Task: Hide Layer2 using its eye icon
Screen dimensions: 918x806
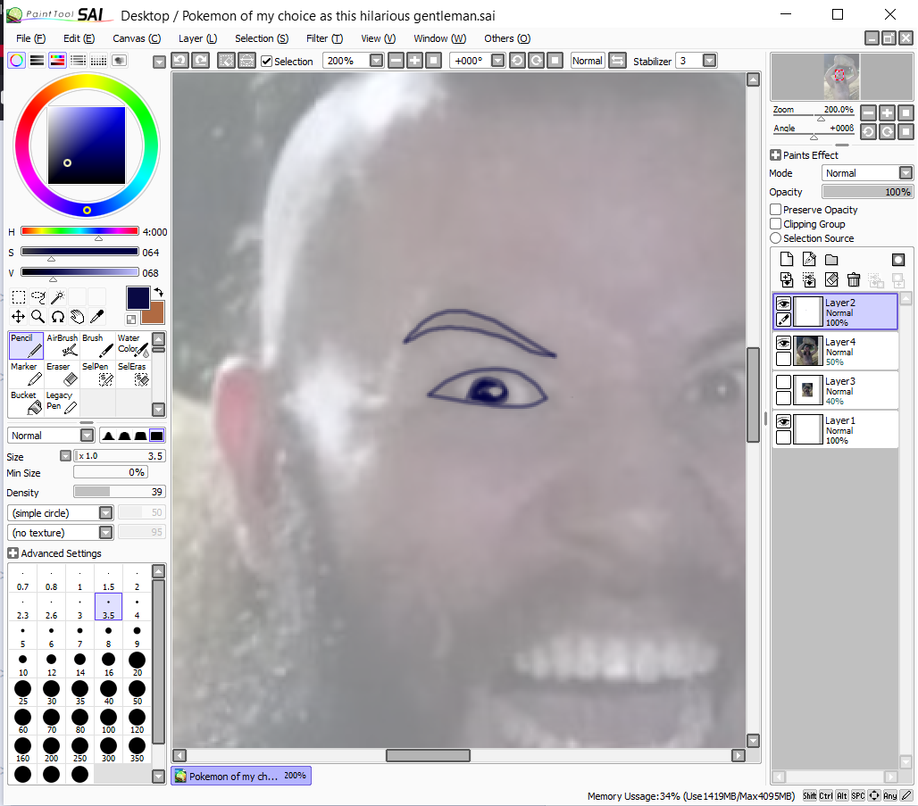Action: tap(783, 303)
